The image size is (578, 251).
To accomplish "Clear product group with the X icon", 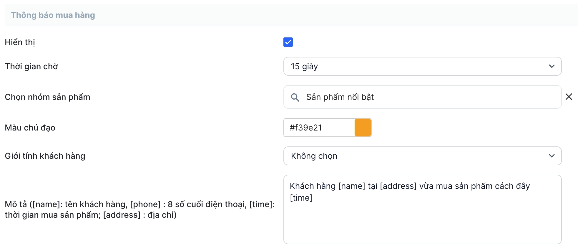I will point(569,97).
